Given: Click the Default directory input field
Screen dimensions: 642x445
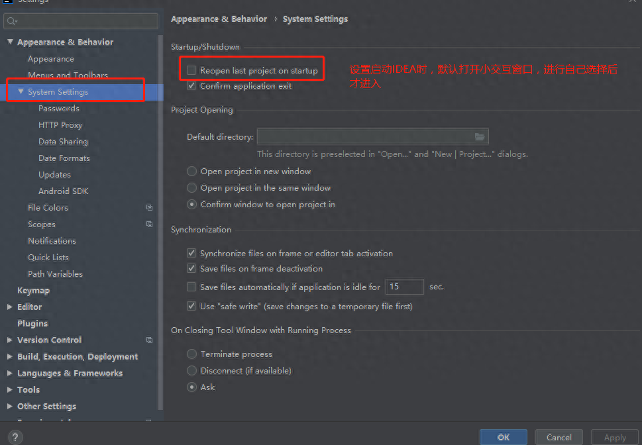Looking at the screenshot, I should tap(372, 136).
